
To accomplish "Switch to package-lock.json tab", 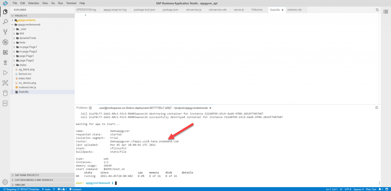I will tap(145, 10).
